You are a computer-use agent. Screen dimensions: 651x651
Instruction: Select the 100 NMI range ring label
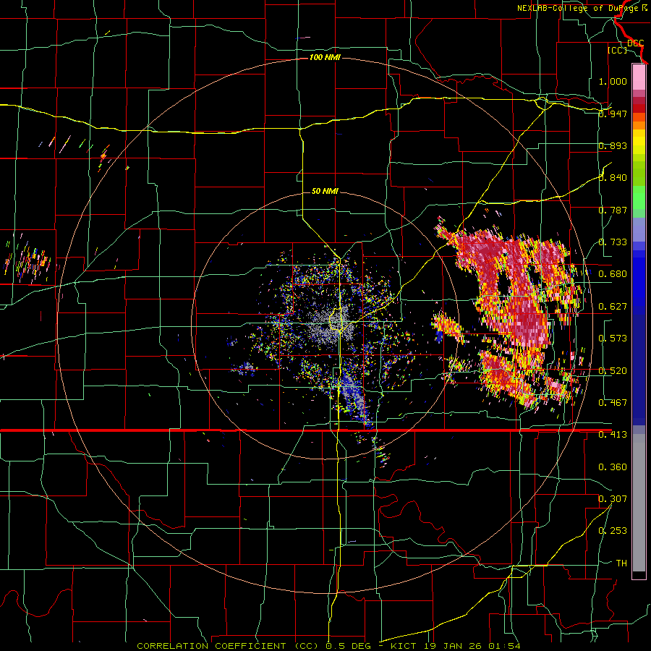click(x=325, y=57)
